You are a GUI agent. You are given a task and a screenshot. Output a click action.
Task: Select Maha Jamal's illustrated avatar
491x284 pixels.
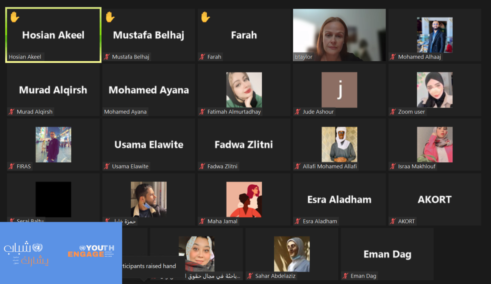click(244, 199)
